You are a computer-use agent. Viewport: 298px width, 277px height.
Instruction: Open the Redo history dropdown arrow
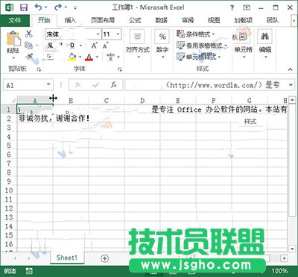(66, 7)
